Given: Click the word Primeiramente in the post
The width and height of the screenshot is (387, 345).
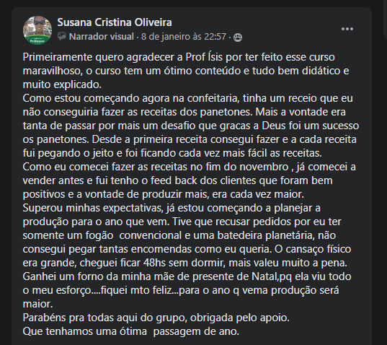Looking at the screenshot, I should [58, 57].
